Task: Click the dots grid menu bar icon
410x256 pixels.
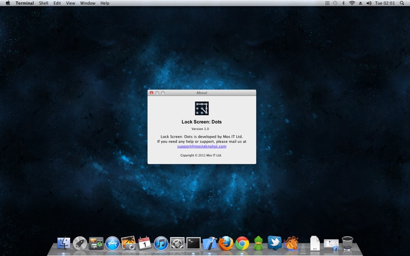Action: [327, 3]
